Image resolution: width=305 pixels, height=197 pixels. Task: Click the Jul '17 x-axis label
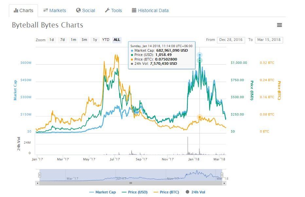pyautogui.click(x=115, y=159)
